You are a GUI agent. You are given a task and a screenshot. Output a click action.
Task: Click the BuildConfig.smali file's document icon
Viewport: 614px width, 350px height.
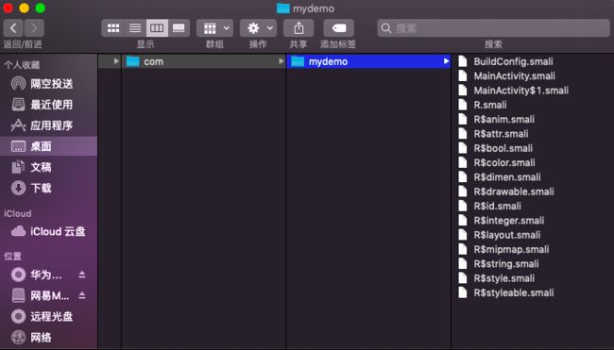click(x=463, y=61)
